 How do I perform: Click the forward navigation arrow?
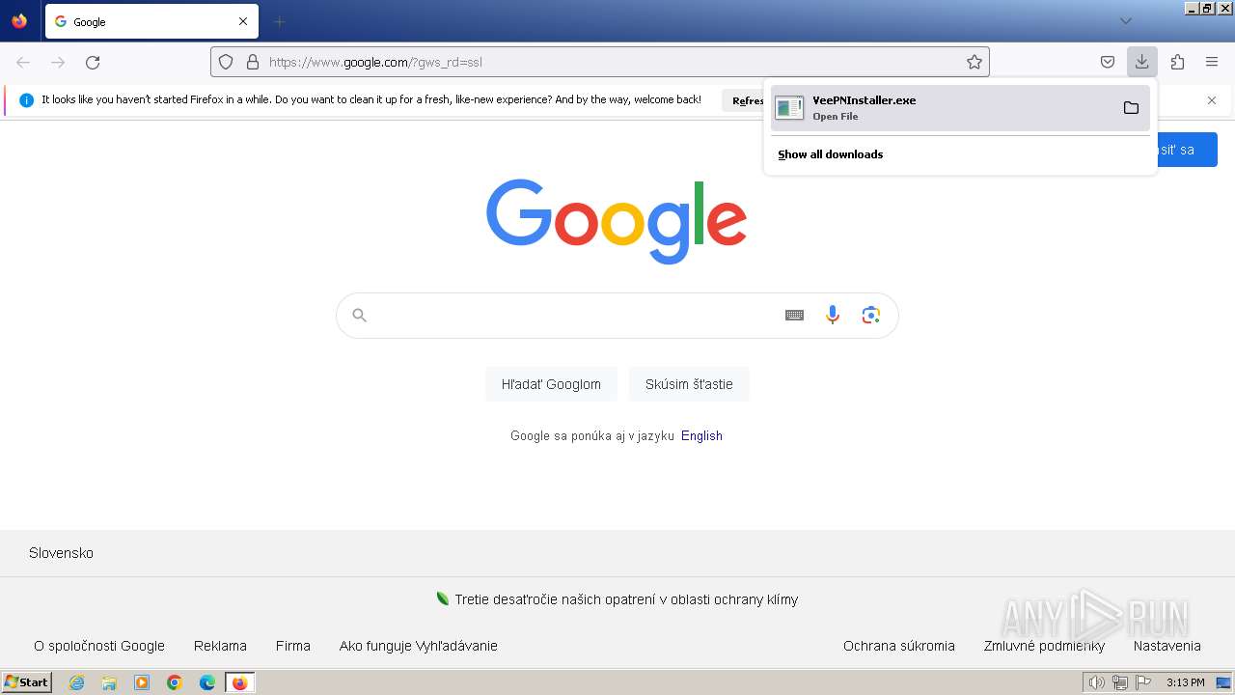coord(58,62)
